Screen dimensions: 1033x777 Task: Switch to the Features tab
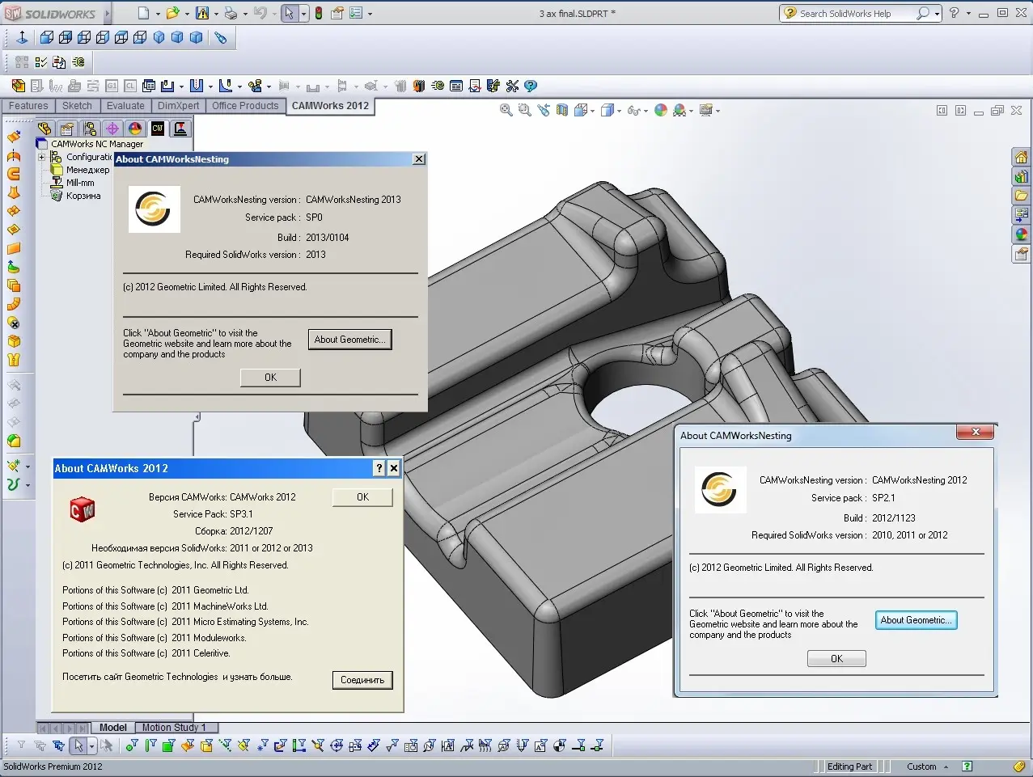(28, 106)
